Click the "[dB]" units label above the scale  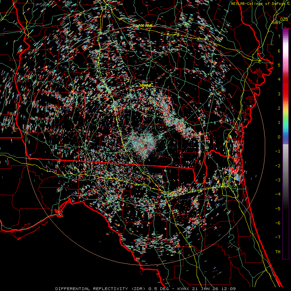pyautogui.click(x=276, y=22)
